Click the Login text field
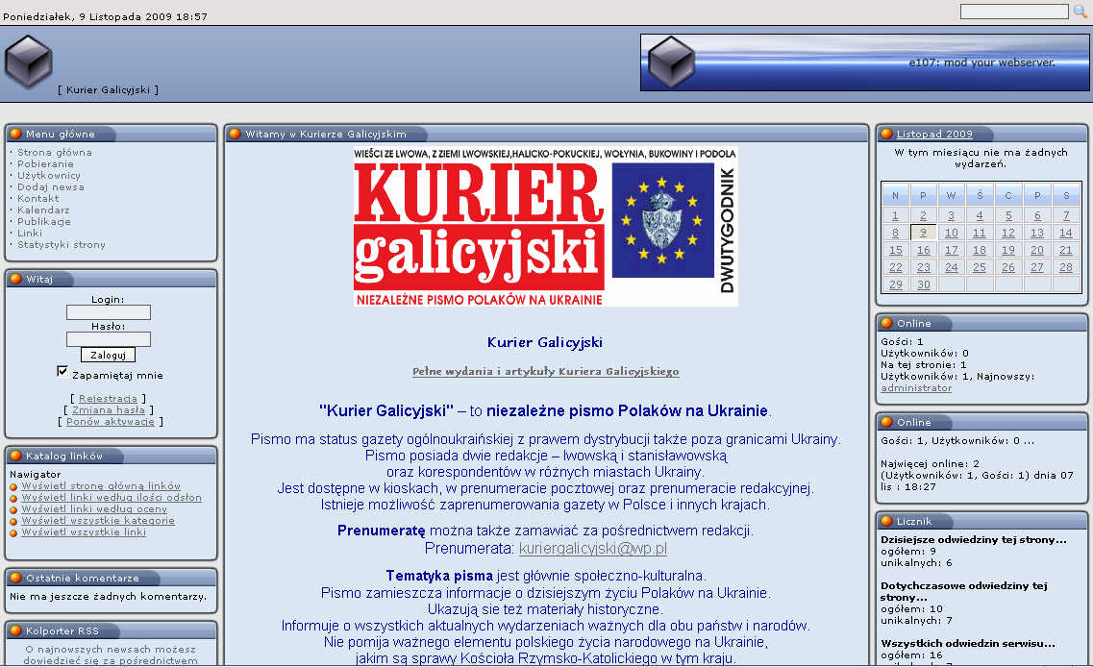 tap(109, 312)
